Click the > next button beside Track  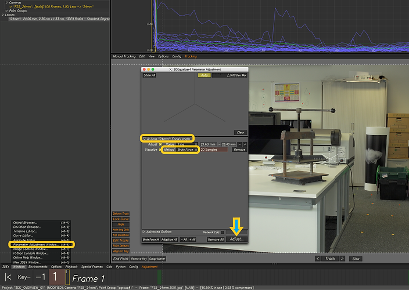coord(342,259)
